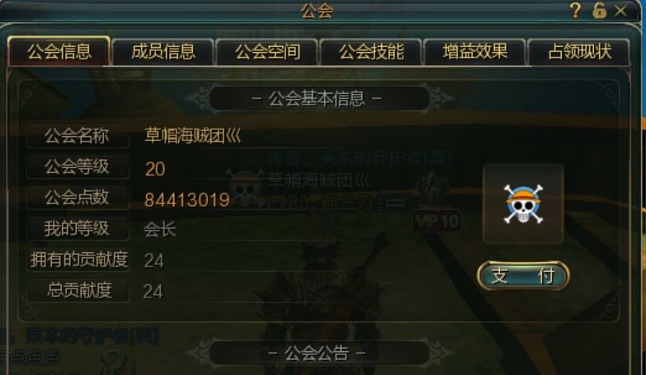Click the question mark help icon
Image resolution: width=646 pixels, height=375 pixels.
pos(576,11)
